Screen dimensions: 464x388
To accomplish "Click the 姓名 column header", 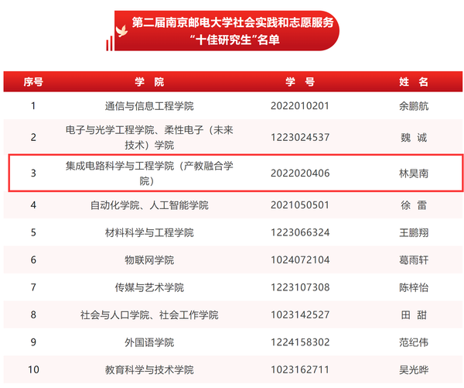I will (x=412, y=81).
